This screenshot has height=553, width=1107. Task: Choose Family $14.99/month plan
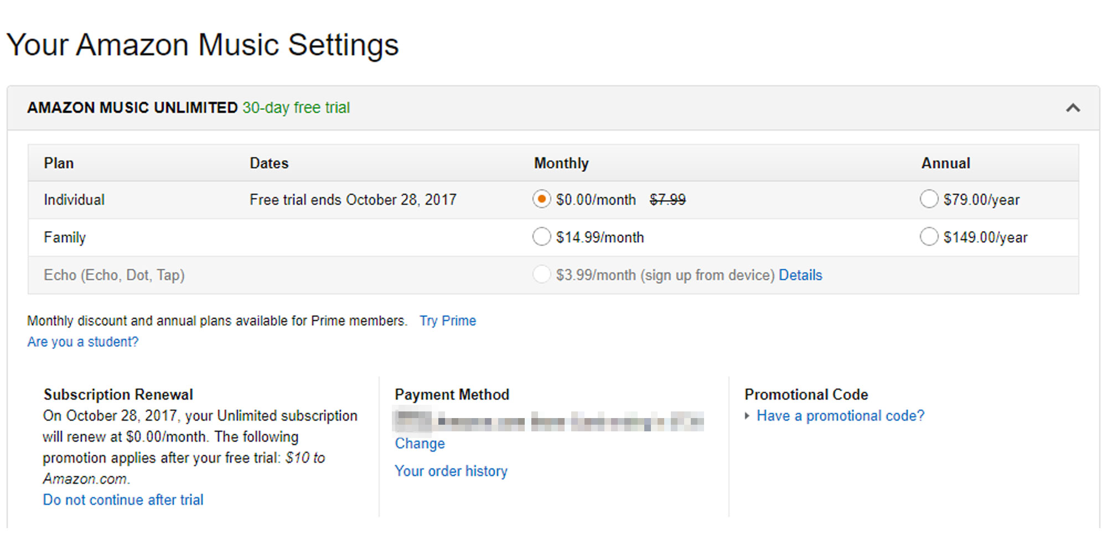pos(541,237)
